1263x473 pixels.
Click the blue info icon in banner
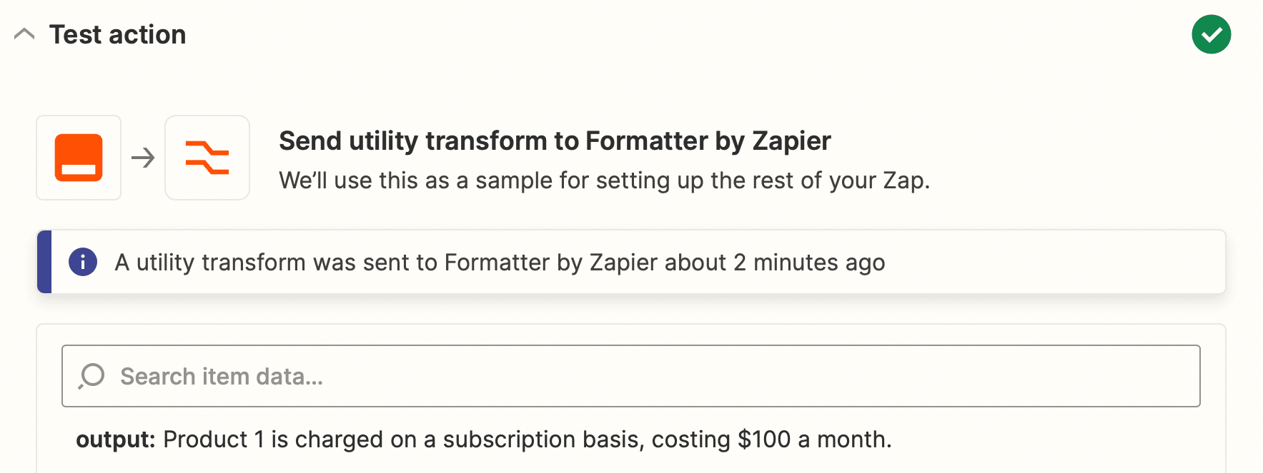[x=83, y=262]
